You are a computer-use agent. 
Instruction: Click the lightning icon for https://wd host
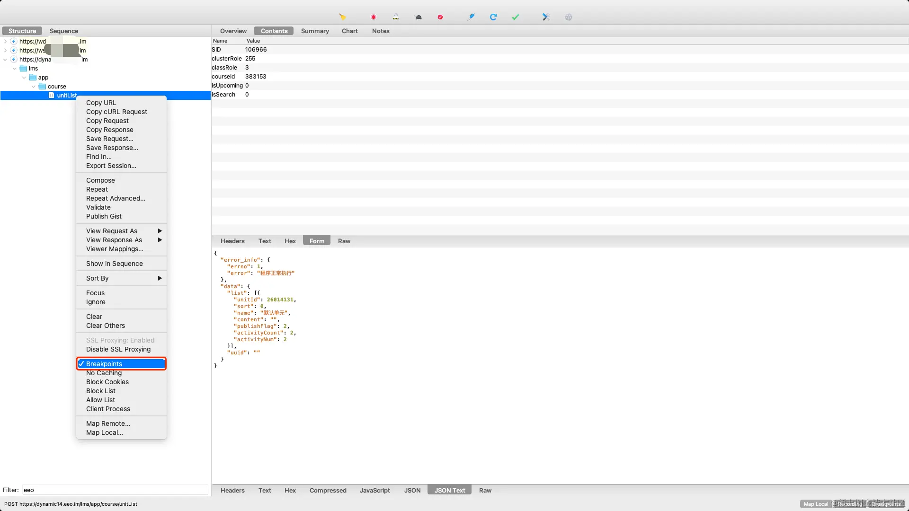(14, 42)
